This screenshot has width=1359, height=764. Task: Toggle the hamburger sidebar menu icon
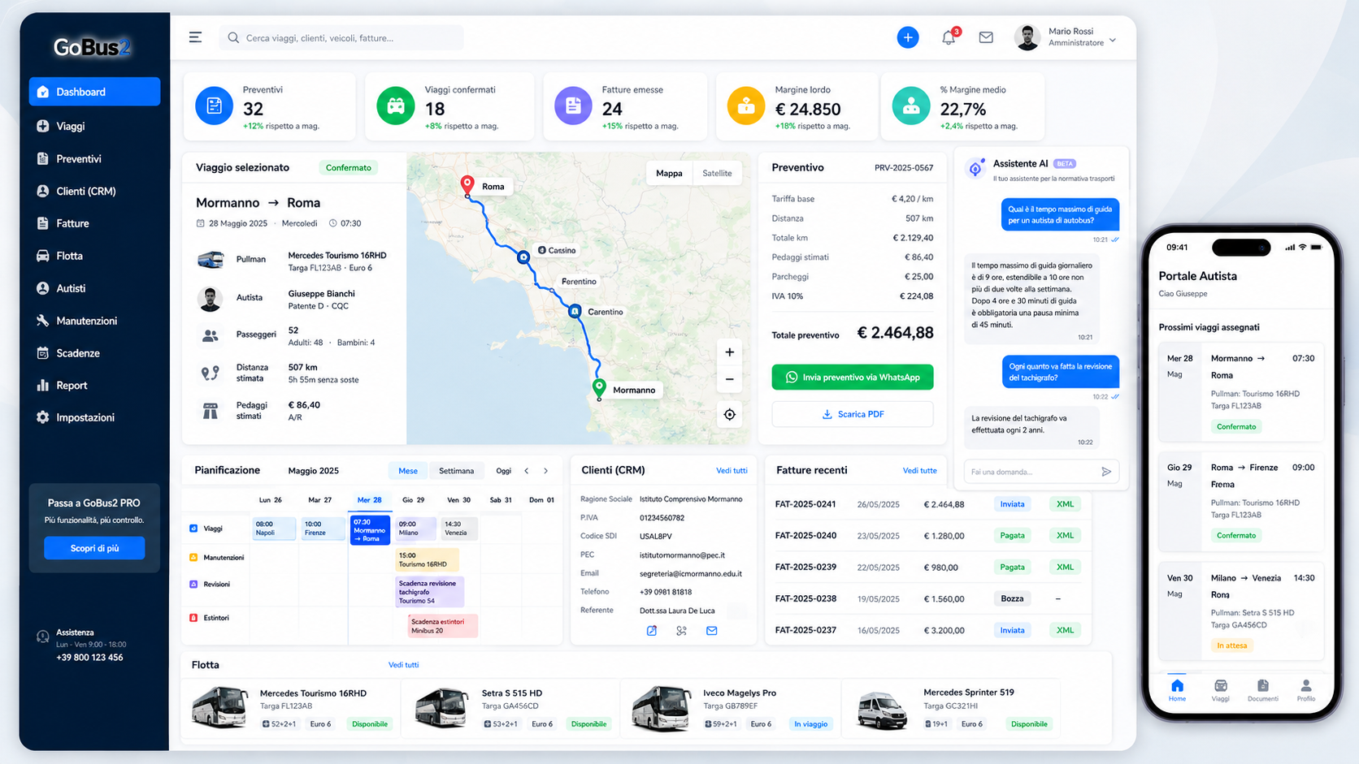click(x=195, y=37)
